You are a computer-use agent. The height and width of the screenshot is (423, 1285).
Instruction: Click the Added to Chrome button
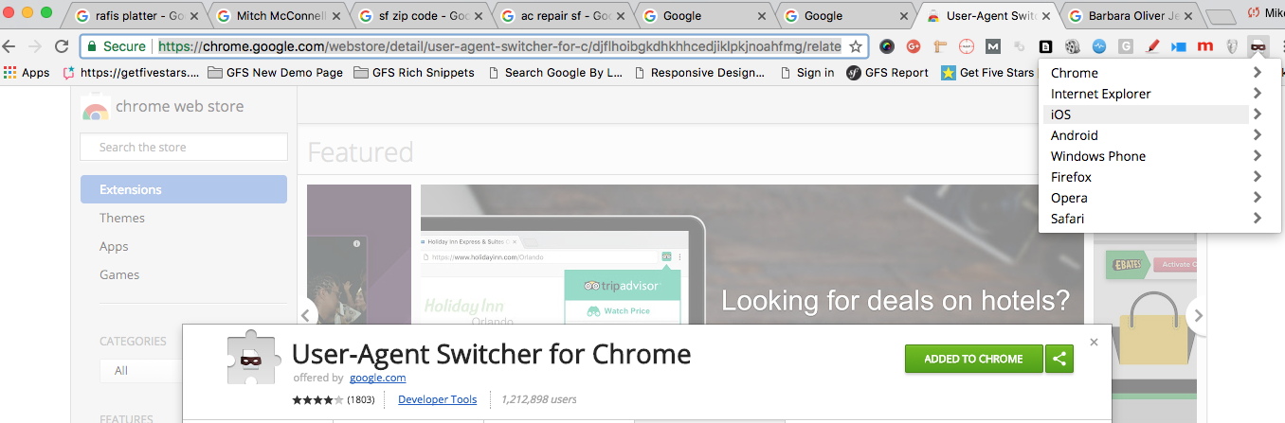point(973,359)
